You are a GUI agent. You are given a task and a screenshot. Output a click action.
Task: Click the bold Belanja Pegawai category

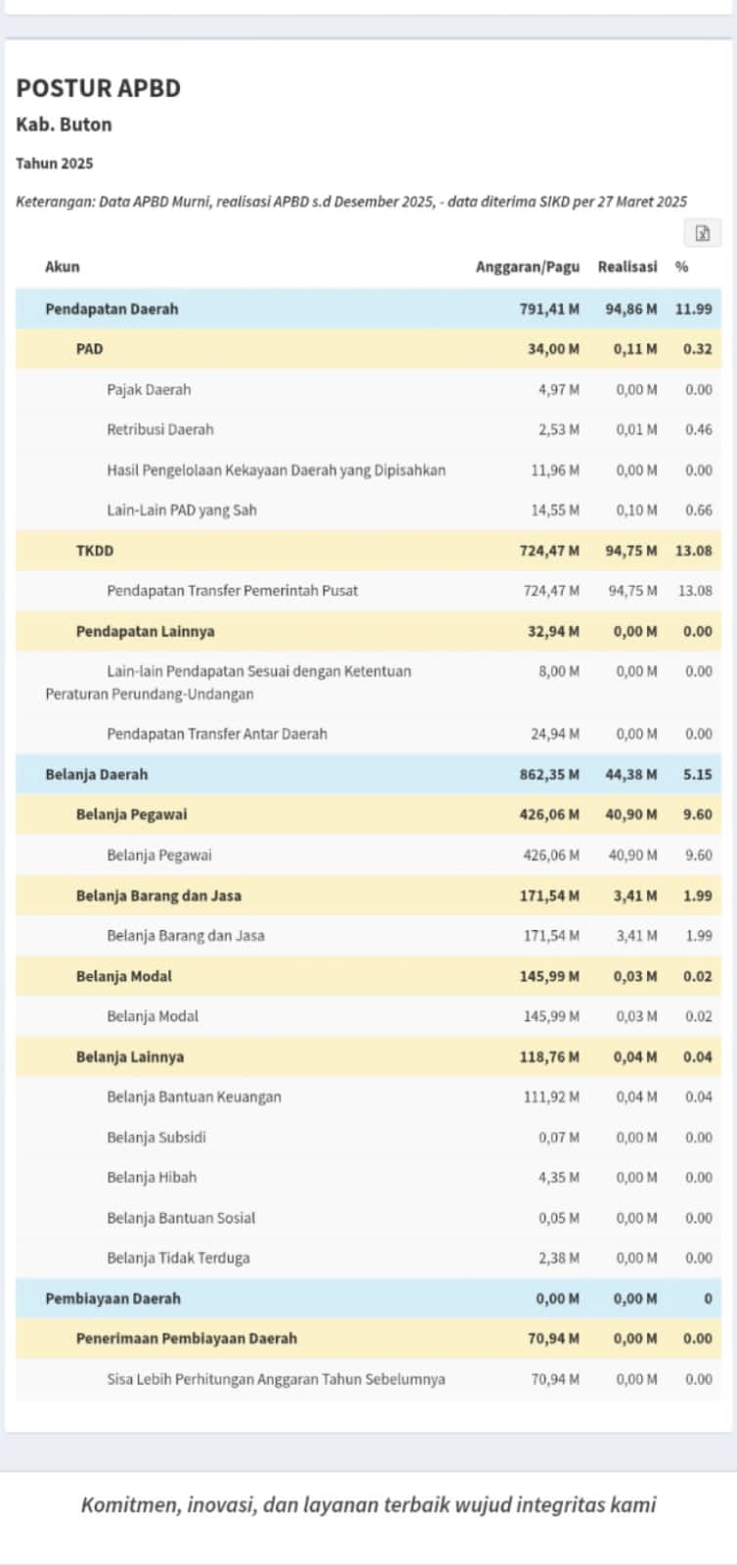pyautogui.click(x=131, y=815)
